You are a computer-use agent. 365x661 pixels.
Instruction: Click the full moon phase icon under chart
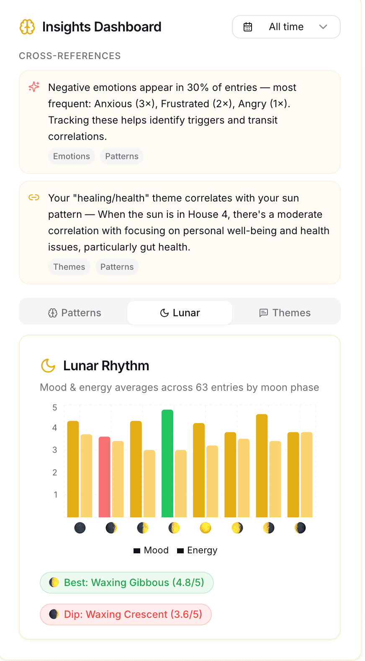coord(206,528)
